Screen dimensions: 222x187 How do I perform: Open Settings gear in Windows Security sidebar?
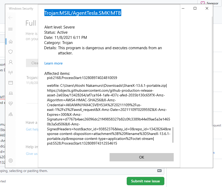11,161
